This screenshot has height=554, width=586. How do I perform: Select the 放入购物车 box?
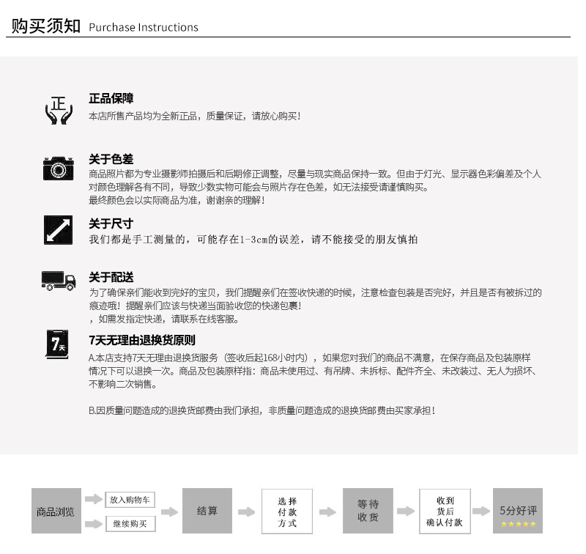point(130,500)
